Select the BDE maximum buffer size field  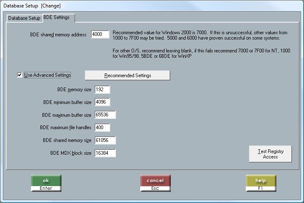105,115
